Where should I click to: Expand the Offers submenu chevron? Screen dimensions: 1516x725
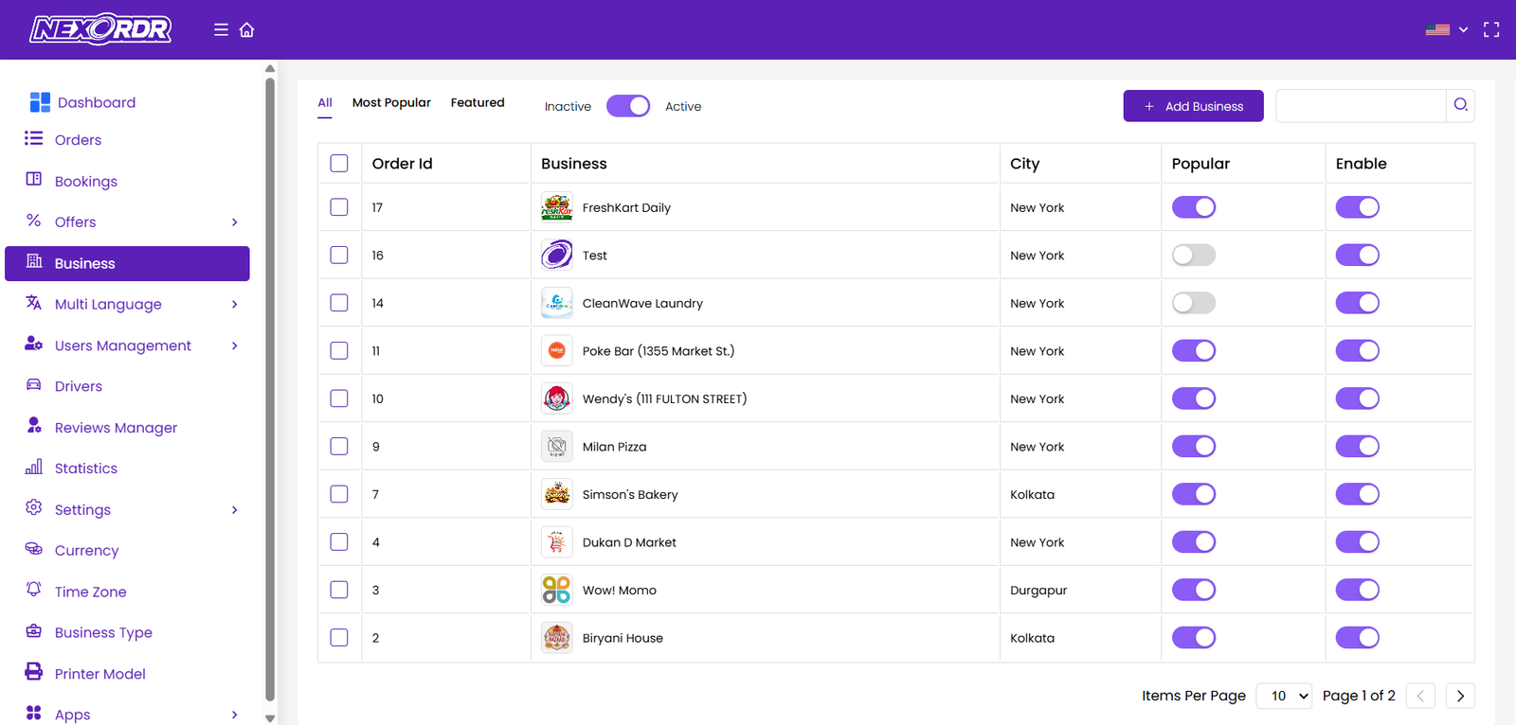point(234,221)
